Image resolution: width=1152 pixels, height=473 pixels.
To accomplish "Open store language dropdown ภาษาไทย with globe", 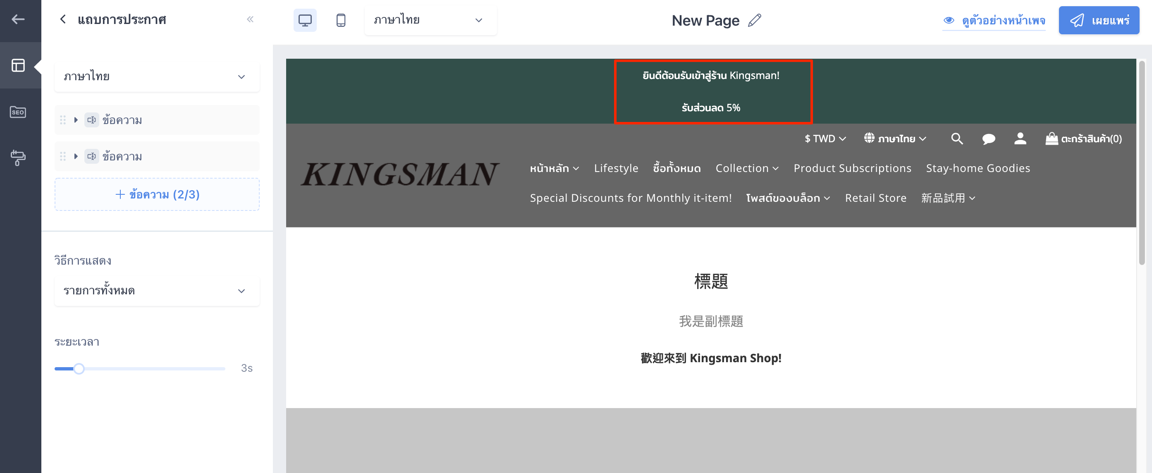I will tap(895, 139).
